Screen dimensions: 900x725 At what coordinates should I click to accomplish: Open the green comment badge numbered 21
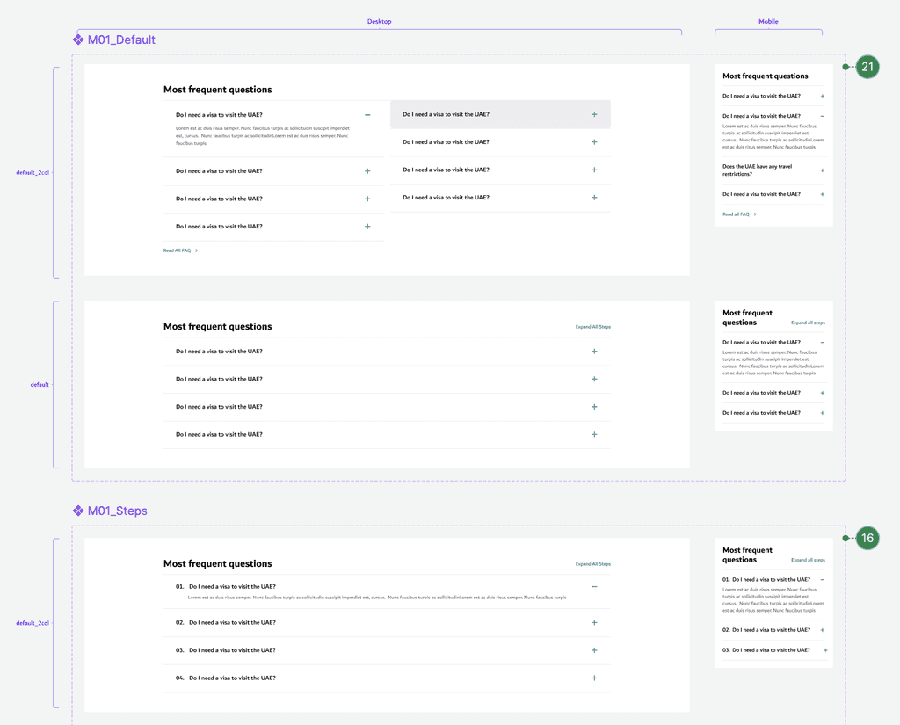pyautogui.click(x=867, y=67)
